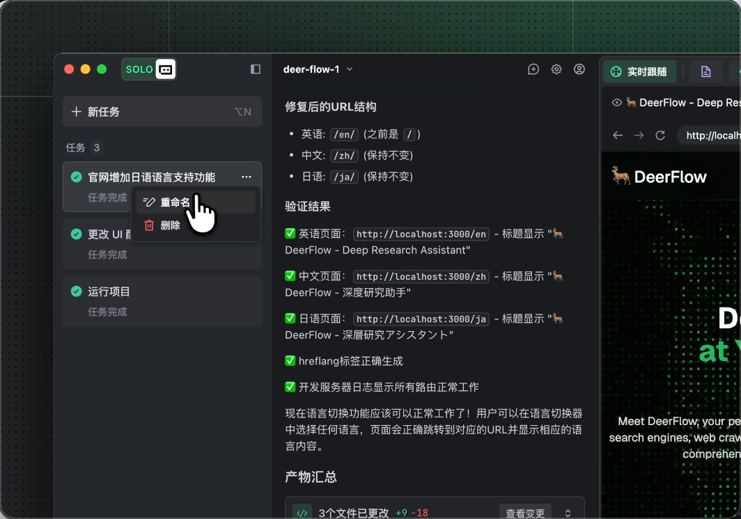Viewport: 741px width, 519px height.
Task: Click the 修复后的URL结构 heading
Action: (330, 106)
